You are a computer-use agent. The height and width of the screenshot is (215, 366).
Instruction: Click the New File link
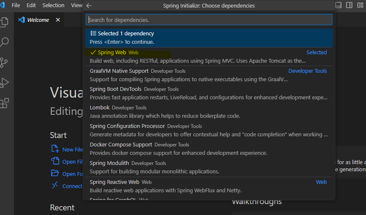73,149
